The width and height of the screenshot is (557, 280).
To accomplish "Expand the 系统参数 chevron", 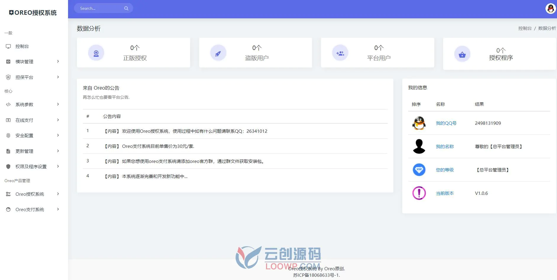I will [58, 104].
